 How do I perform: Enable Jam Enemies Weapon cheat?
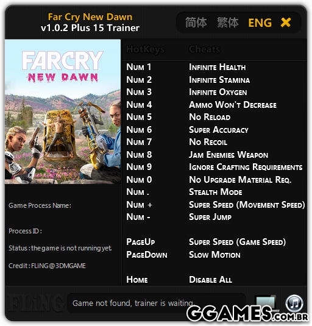click(229, 155)
